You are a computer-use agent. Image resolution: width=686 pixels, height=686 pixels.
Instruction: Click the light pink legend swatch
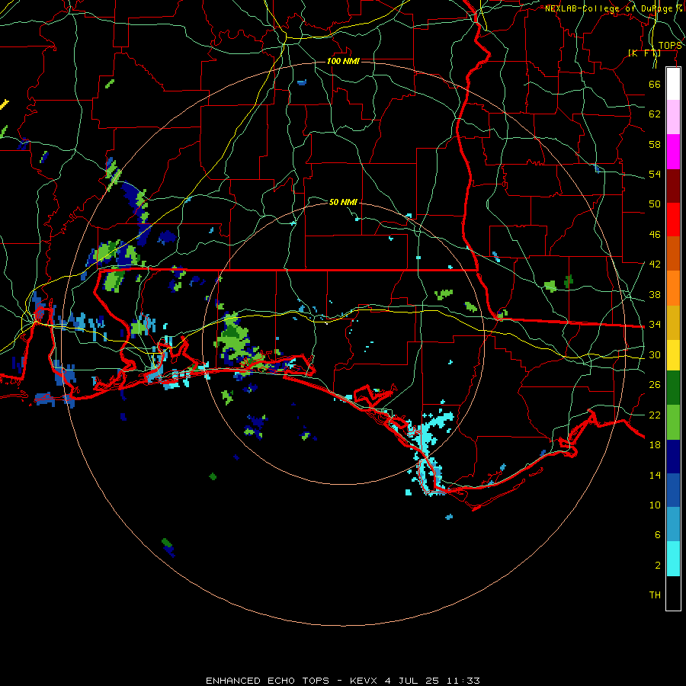pyautogui.click(x=673, y=117)
